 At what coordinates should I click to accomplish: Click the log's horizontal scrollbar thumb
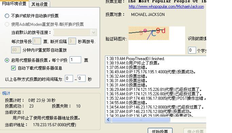[x=141, y=119]
